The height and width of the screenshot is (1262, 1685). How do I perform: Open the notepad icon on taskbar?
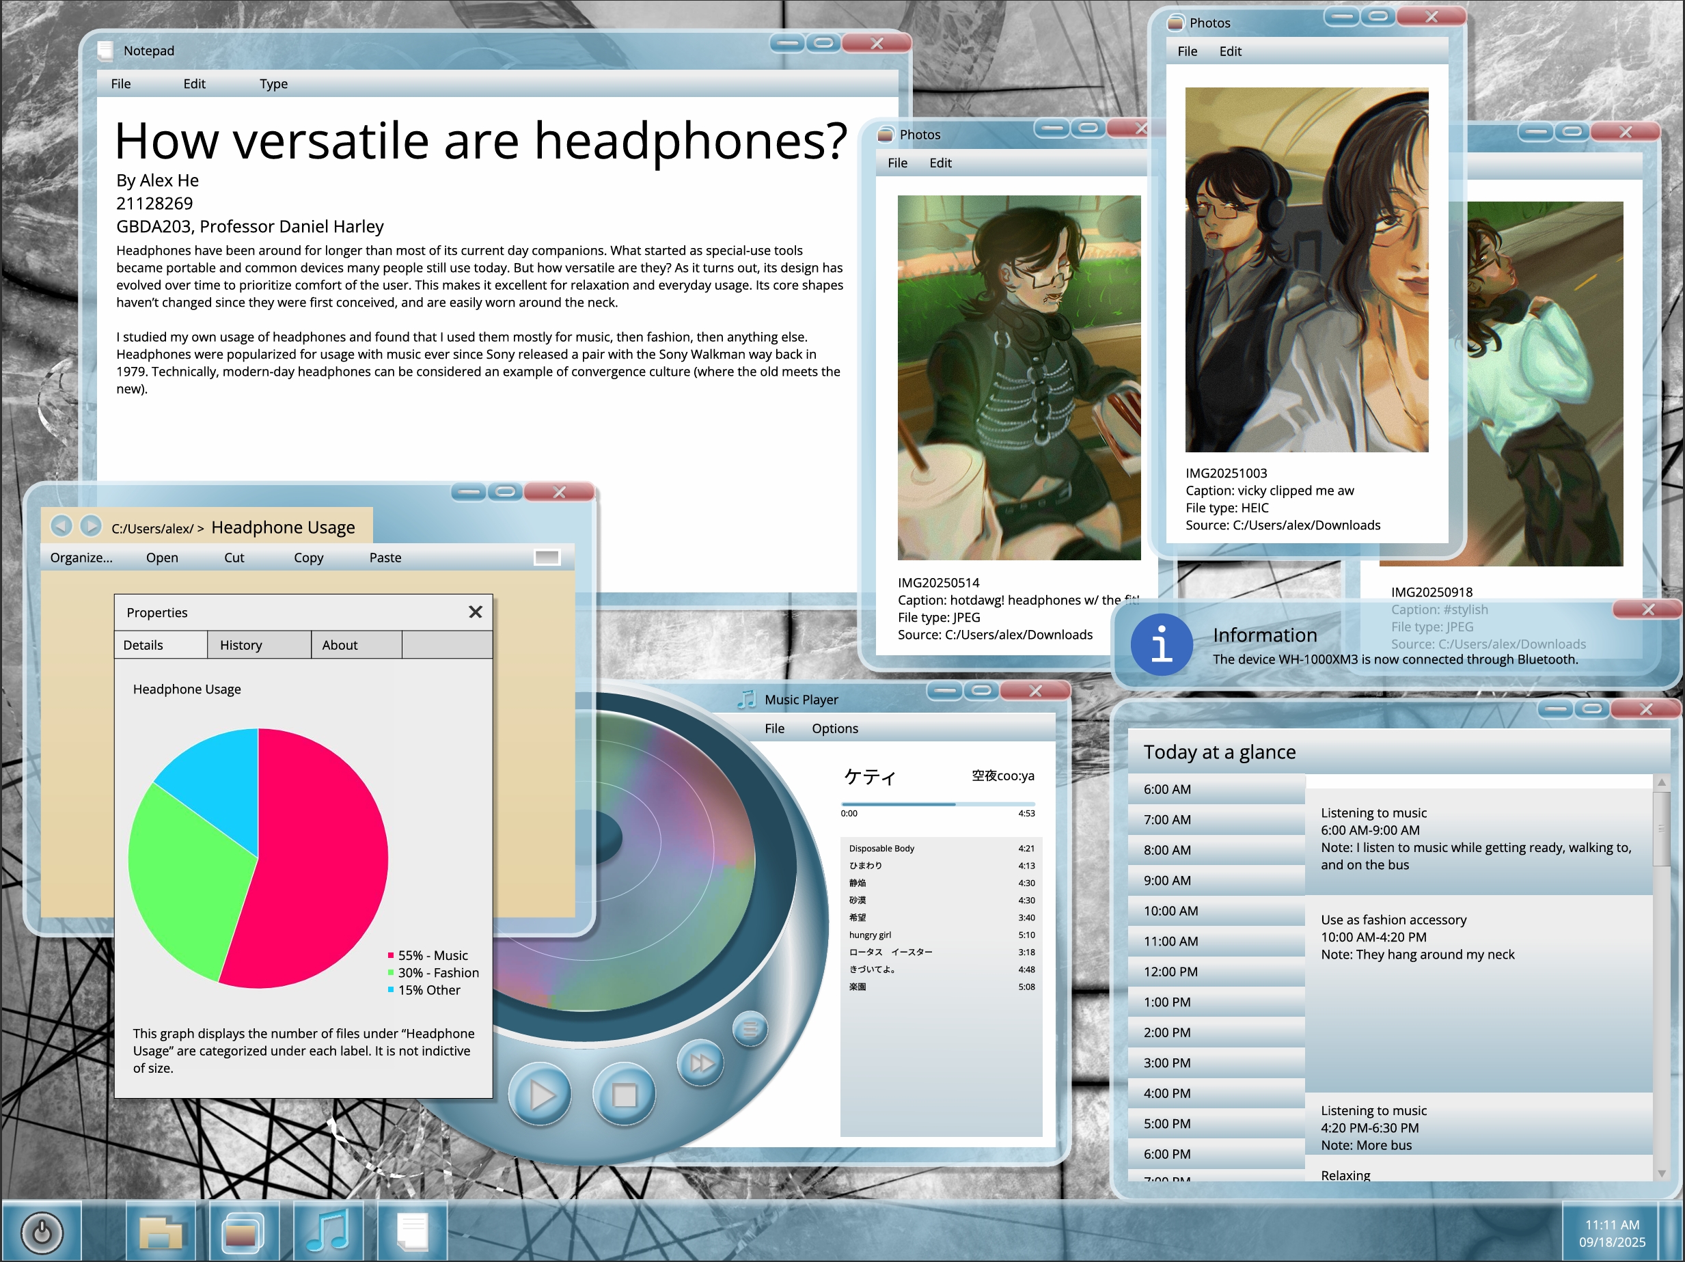(x=412, y=1231)
